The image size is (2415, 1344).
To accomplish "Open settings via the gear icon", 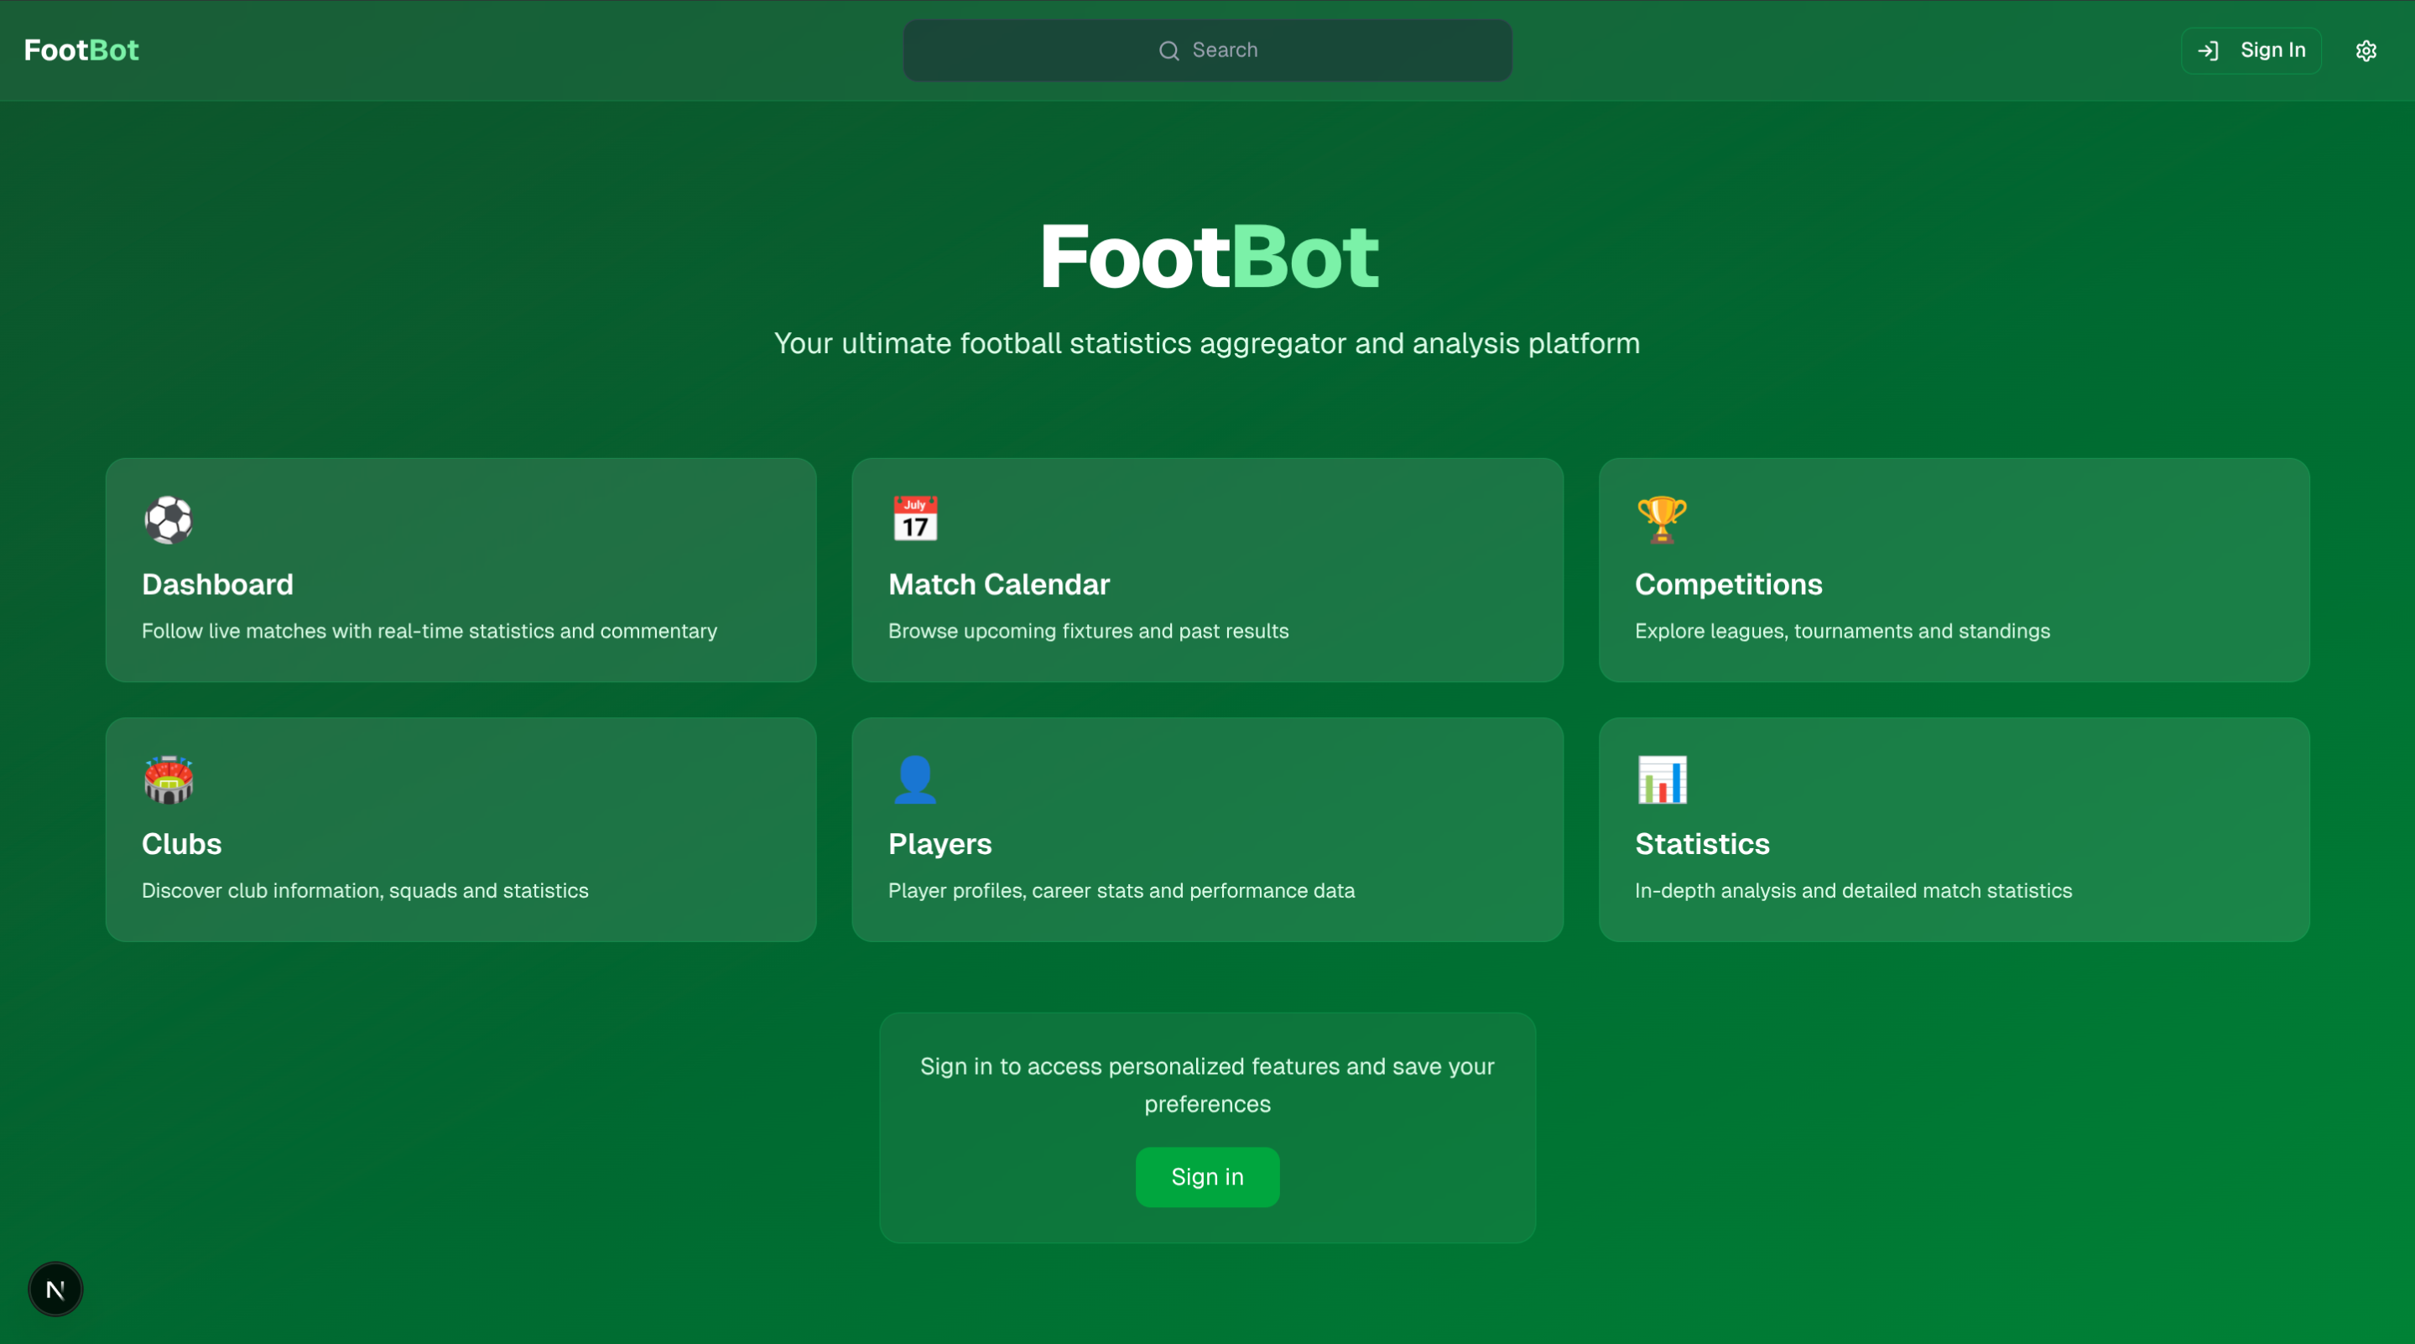I will [x=2366, y=50].
